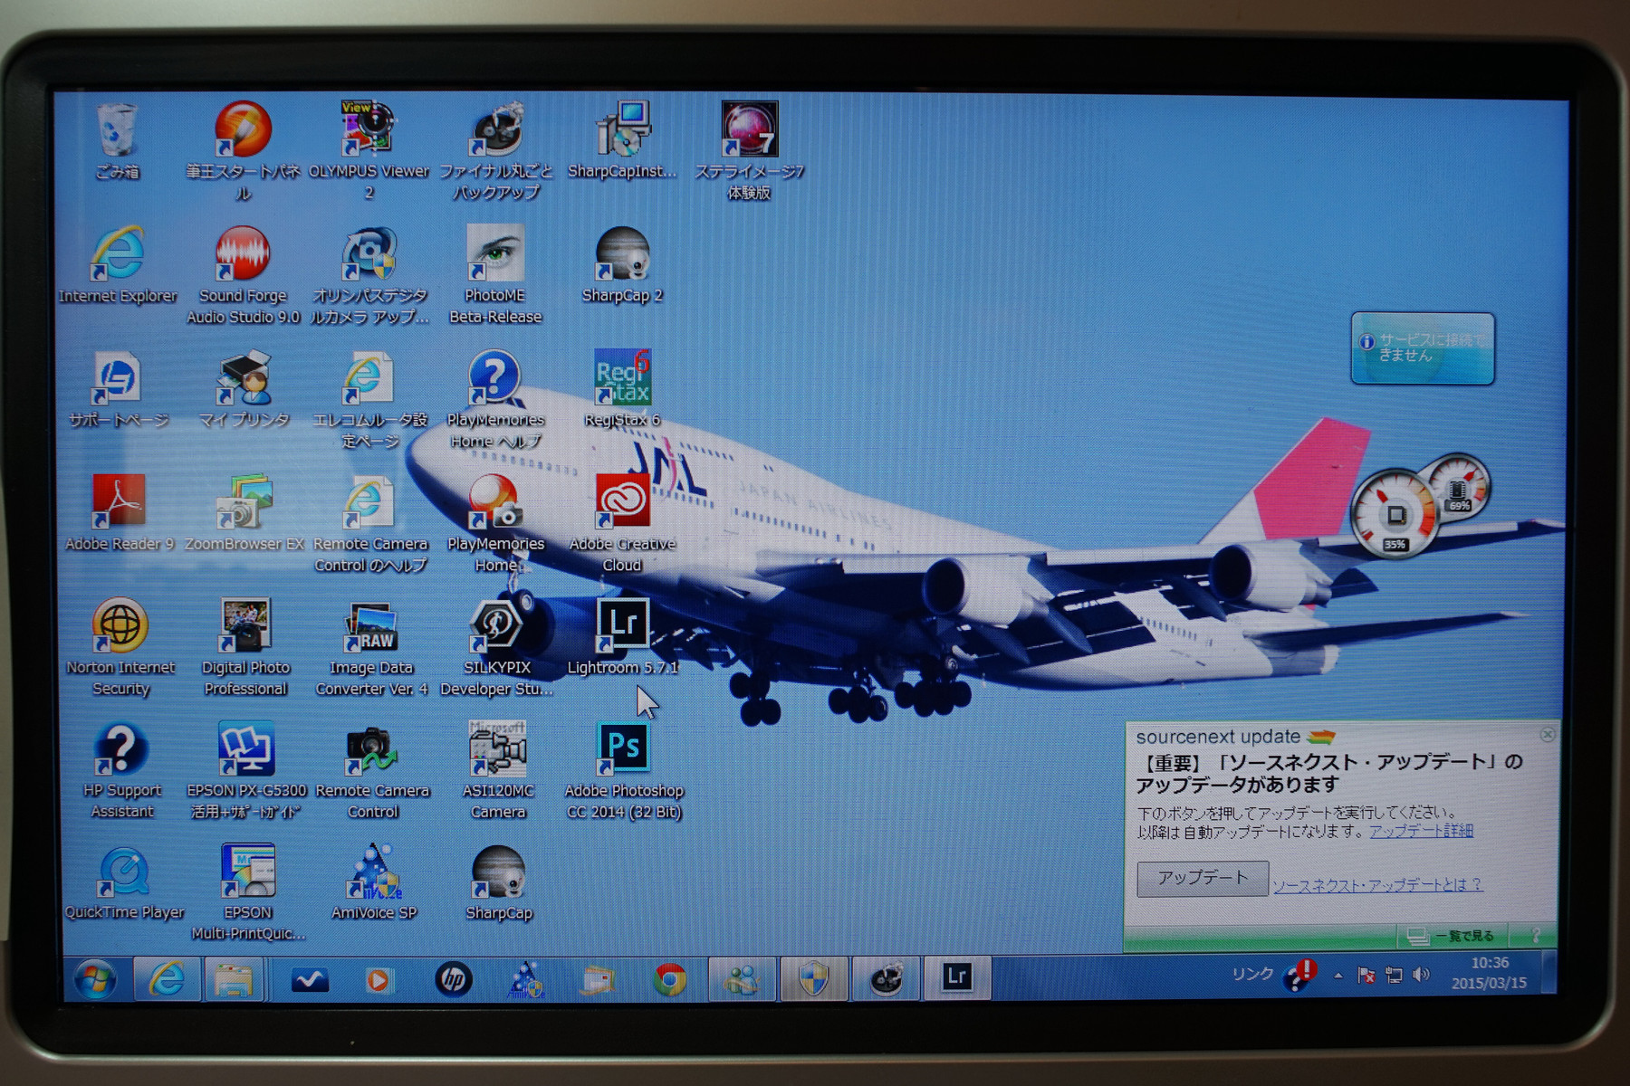Viewport: 1630px width, 1086px height.
Task: Open the My Printer (マイプリンタ) shortcut
Action: point(244,389)
